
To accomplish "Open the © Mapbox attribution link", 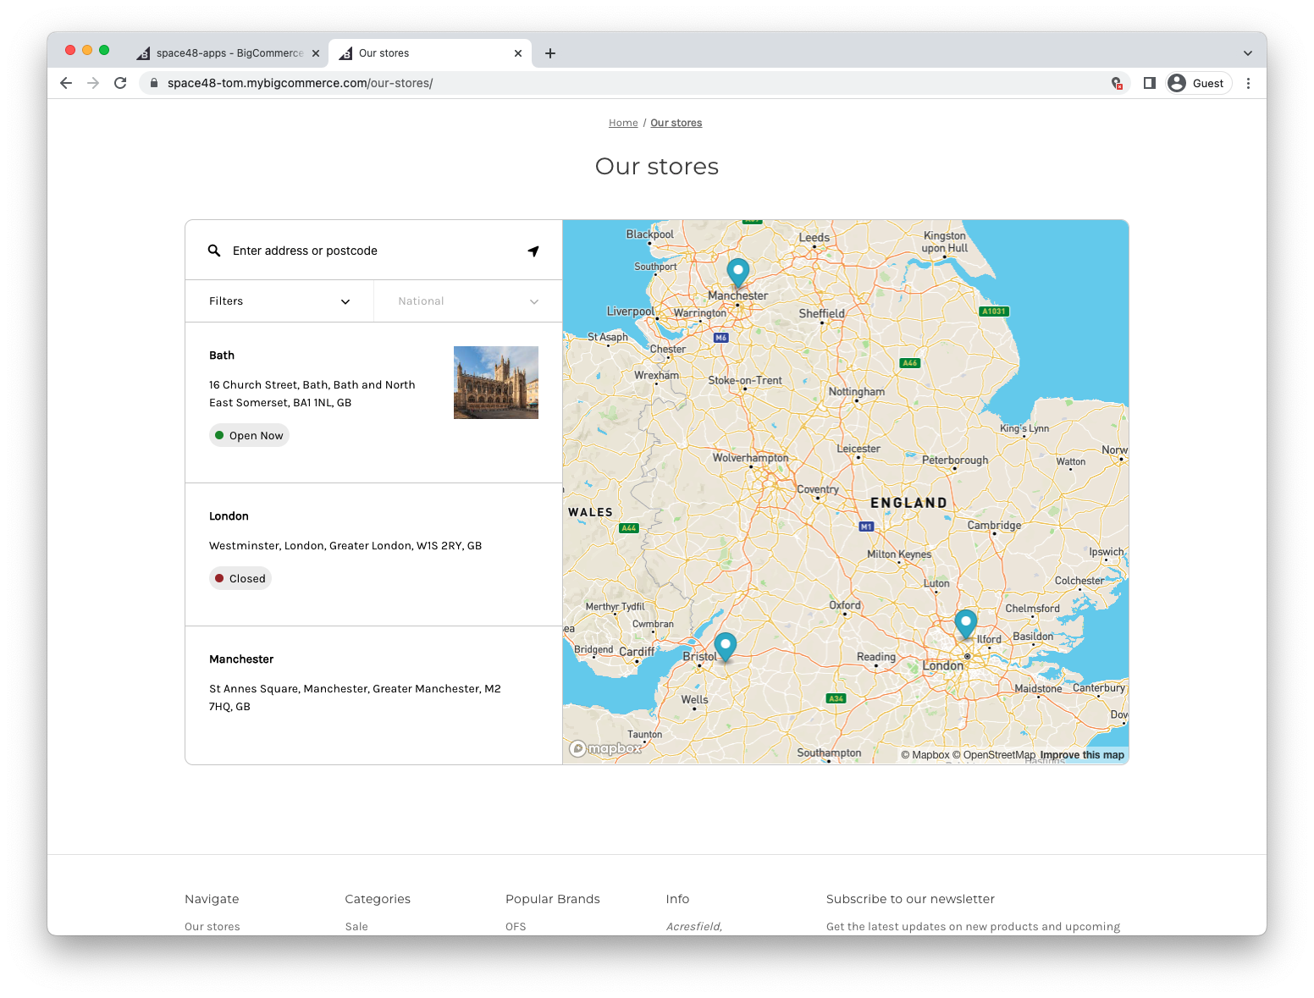I will (925, 755).
